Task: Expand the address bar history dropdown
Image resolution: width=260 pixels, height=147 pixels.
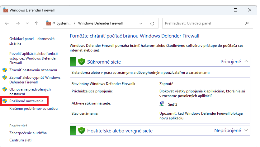Action: [141, 23]
